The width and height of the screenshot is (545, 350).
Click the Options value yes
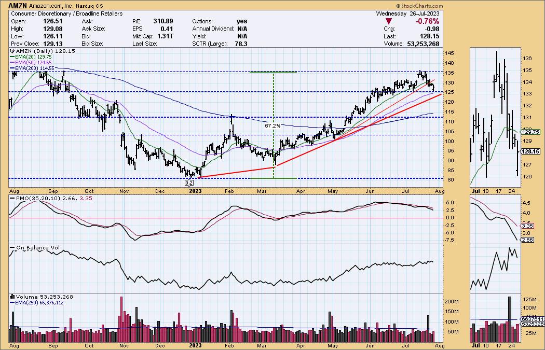(241, 21)
